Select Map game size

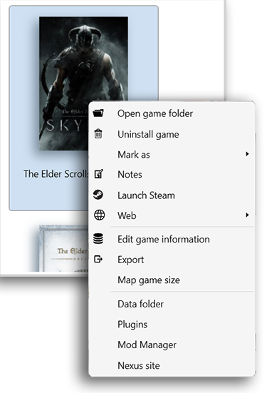pos(172,280)
